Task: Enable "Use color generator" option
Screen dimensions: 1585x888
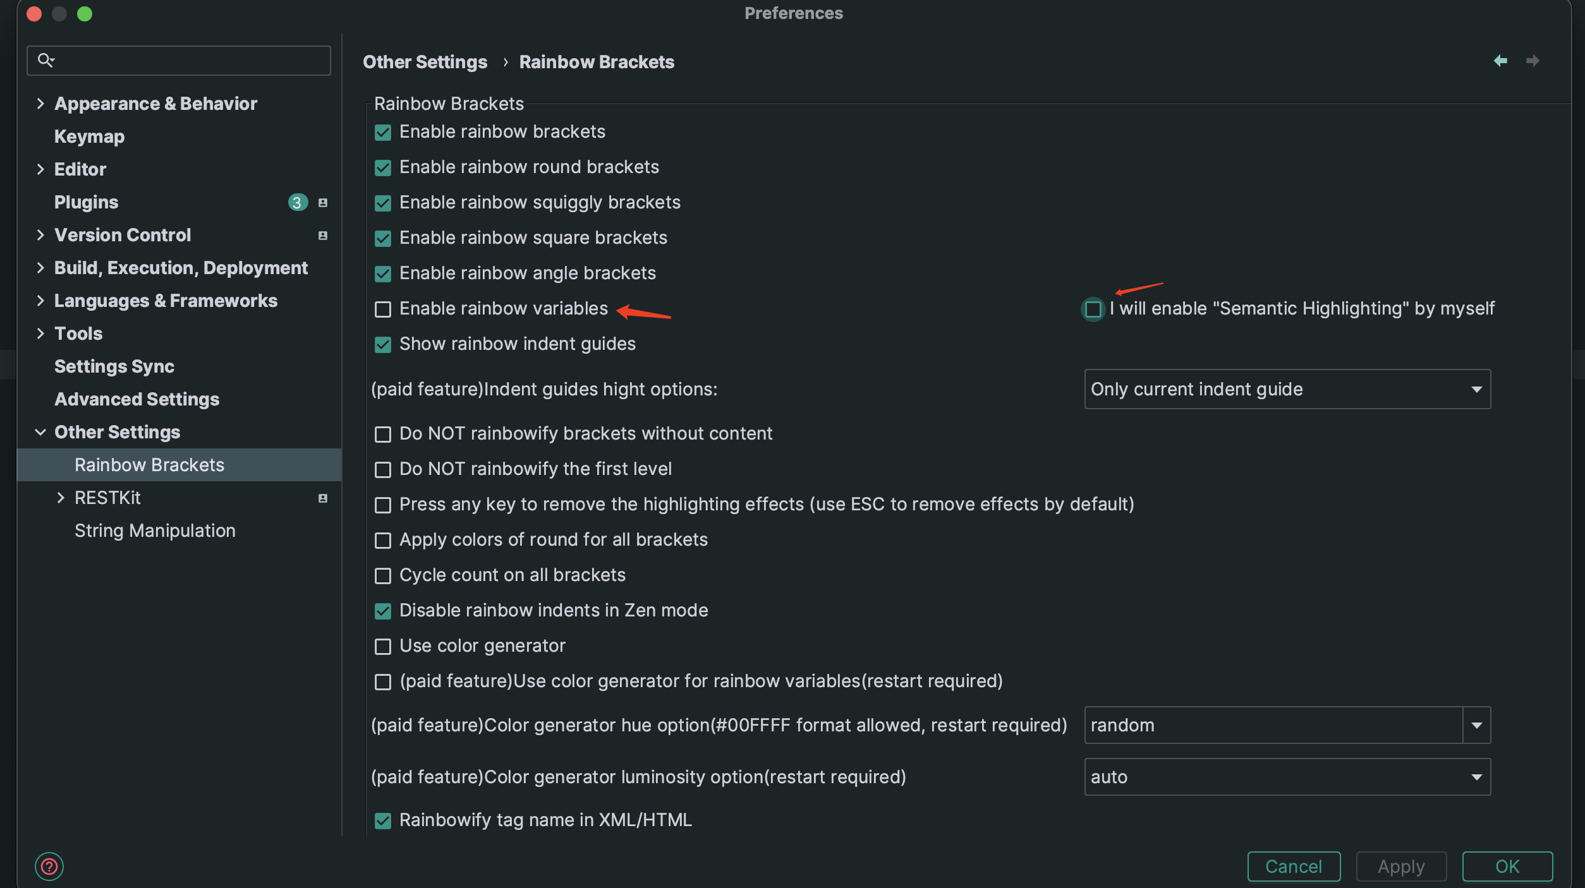Action: pos(382,646)
